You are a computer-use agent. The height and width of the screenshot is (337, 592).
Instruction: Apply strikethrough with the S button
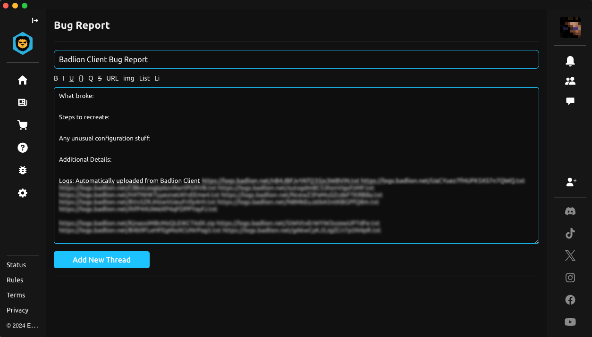100,78
